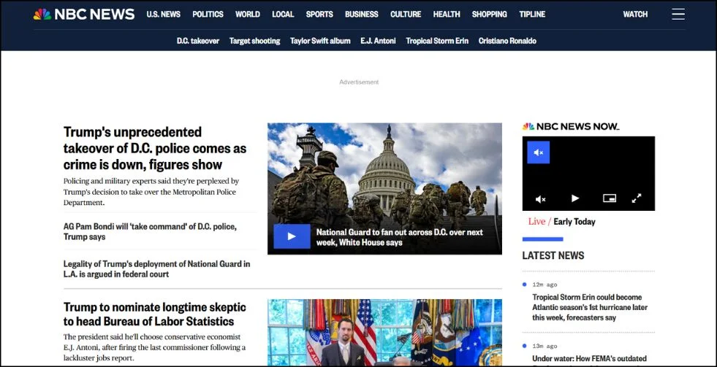Open Tropical Storm Erin hurricane latest news

coord(590,307)
